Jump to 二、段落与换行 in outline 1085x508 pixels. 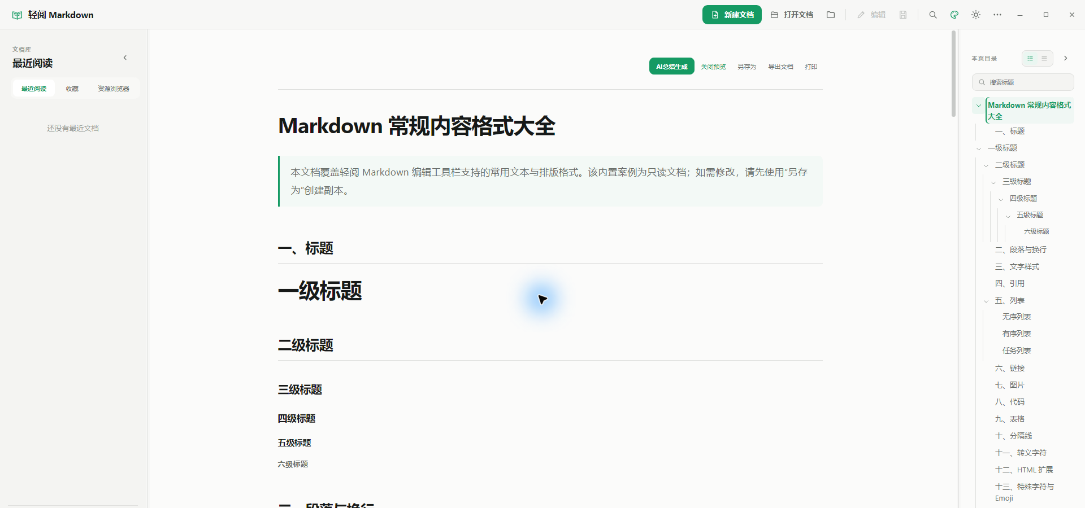1021,249
